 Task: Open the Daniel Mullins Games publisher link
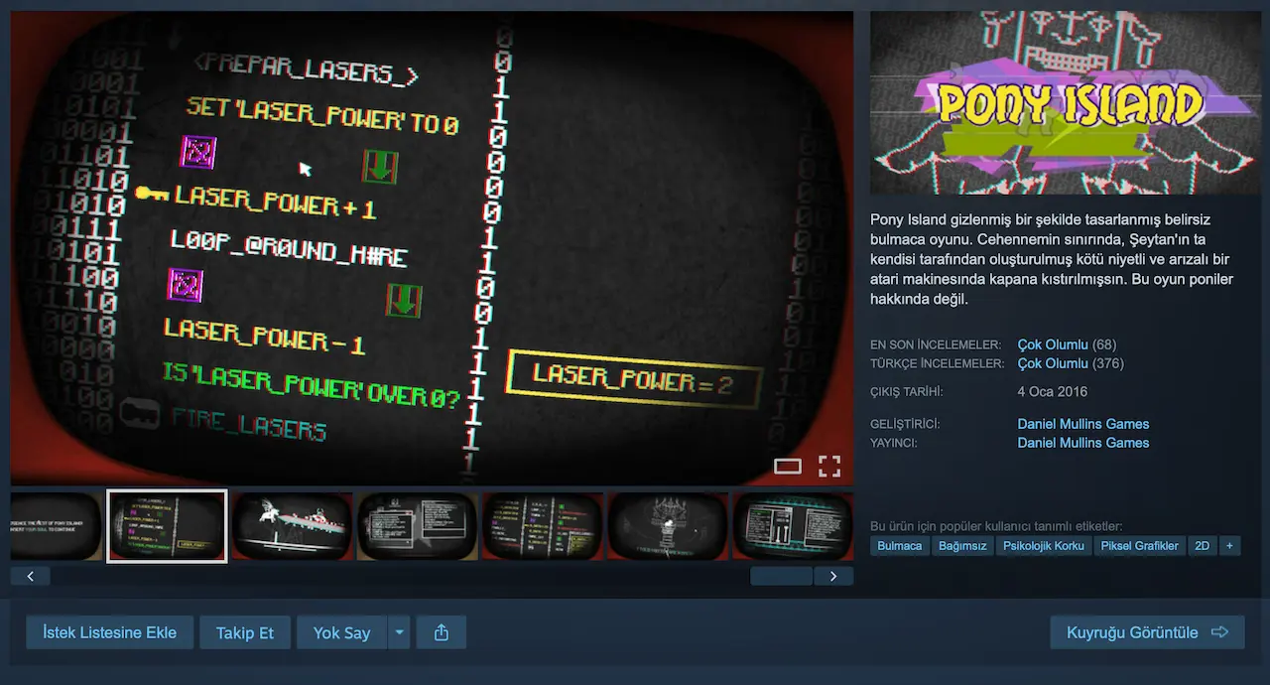(1083, 443)
